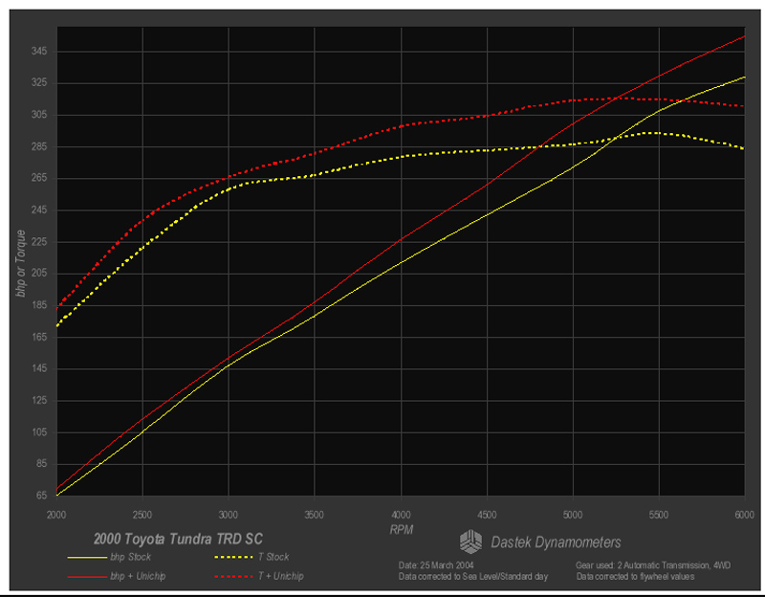Click 'Data corrected to flywheel values' note
This screenshot has height=597, width=765.
[635, 577]
